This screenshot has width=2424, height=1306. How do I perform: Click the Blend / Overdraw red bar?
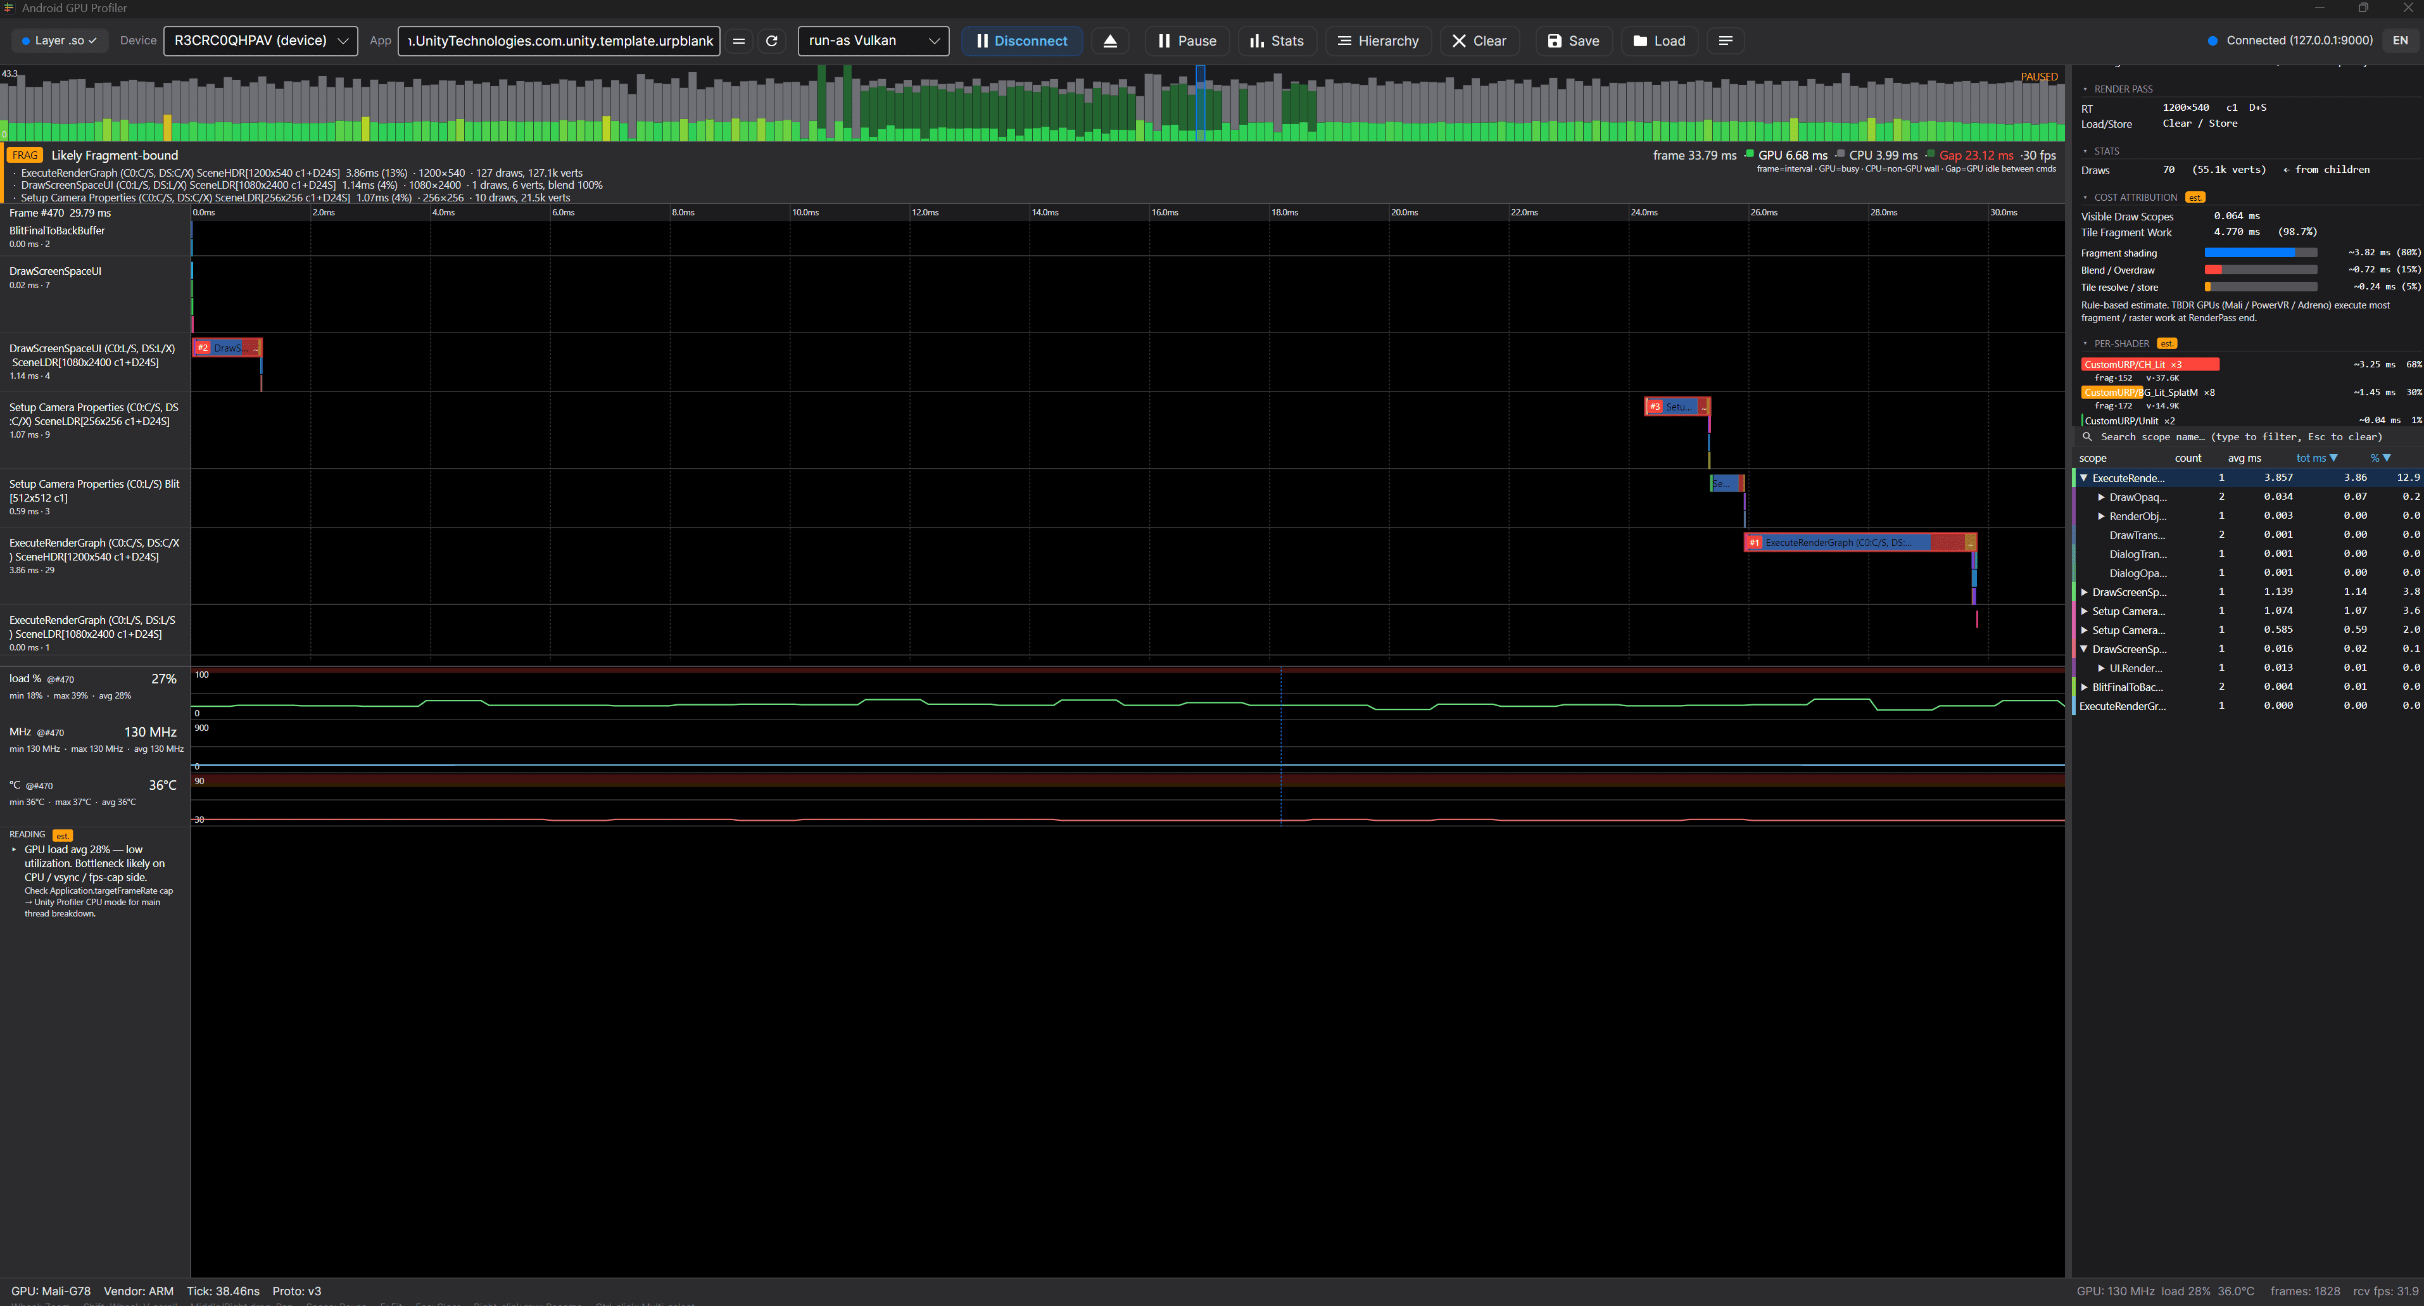2213,269
